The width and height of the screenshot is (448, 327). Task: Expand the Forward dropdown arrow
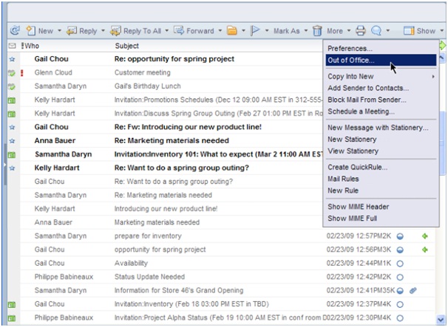(x=220, y=30)
